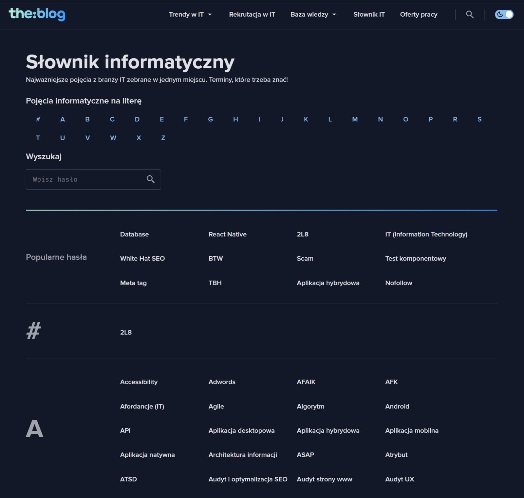Jump to letter S terms
Screen dimensions: 524x498
pyautogui.click(x=479, y=119)
